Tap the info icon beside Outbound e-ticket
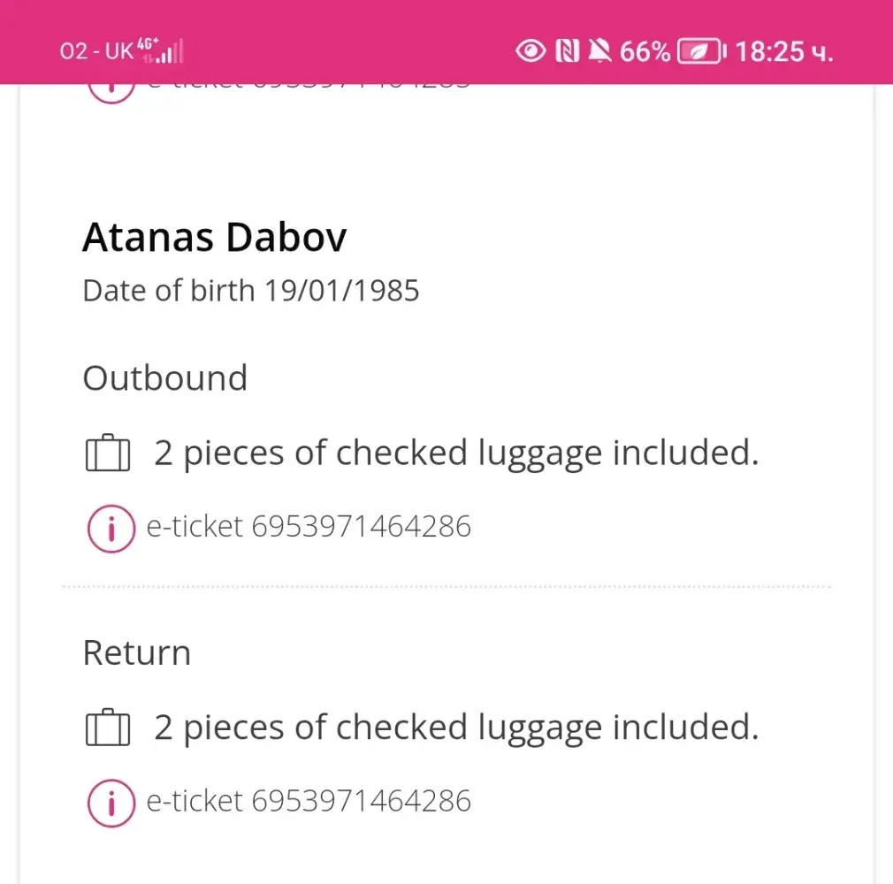The image size is (893, 884). tap(111, 528)
